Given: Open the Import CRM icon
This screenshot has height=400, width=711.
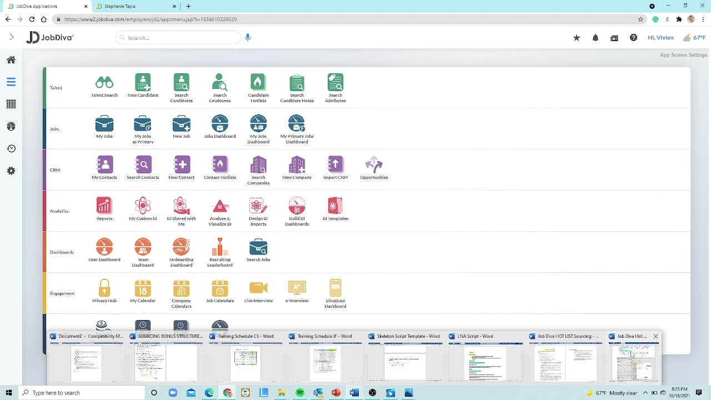Looking at the screenshot, I should (336, 165).
